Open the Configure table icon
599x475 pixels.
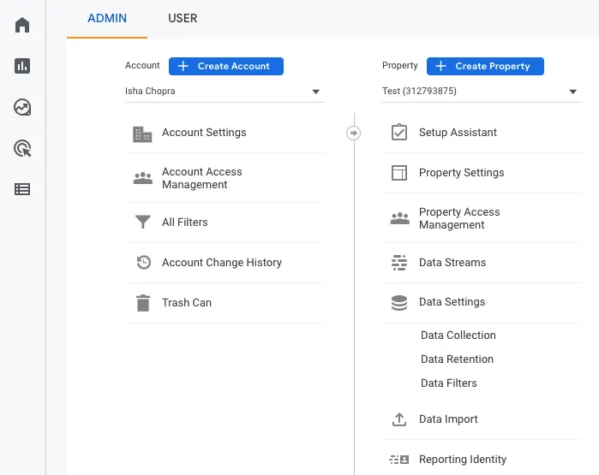[x=22, y=189]
